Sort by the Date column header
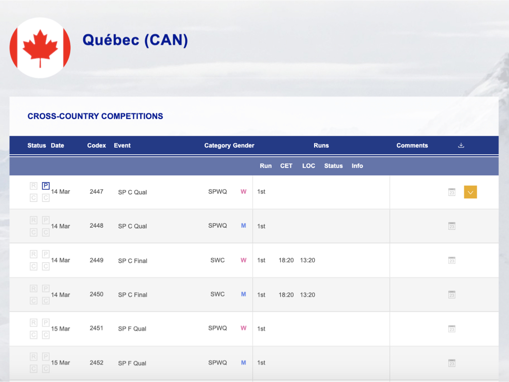 coord(57,145)
